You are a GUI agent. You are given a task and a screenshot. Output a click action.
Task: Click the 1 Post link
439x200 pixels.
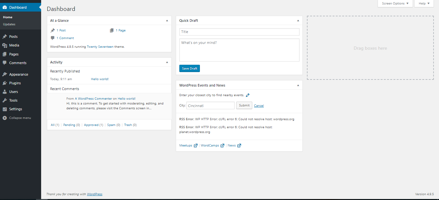click(61, 30)
